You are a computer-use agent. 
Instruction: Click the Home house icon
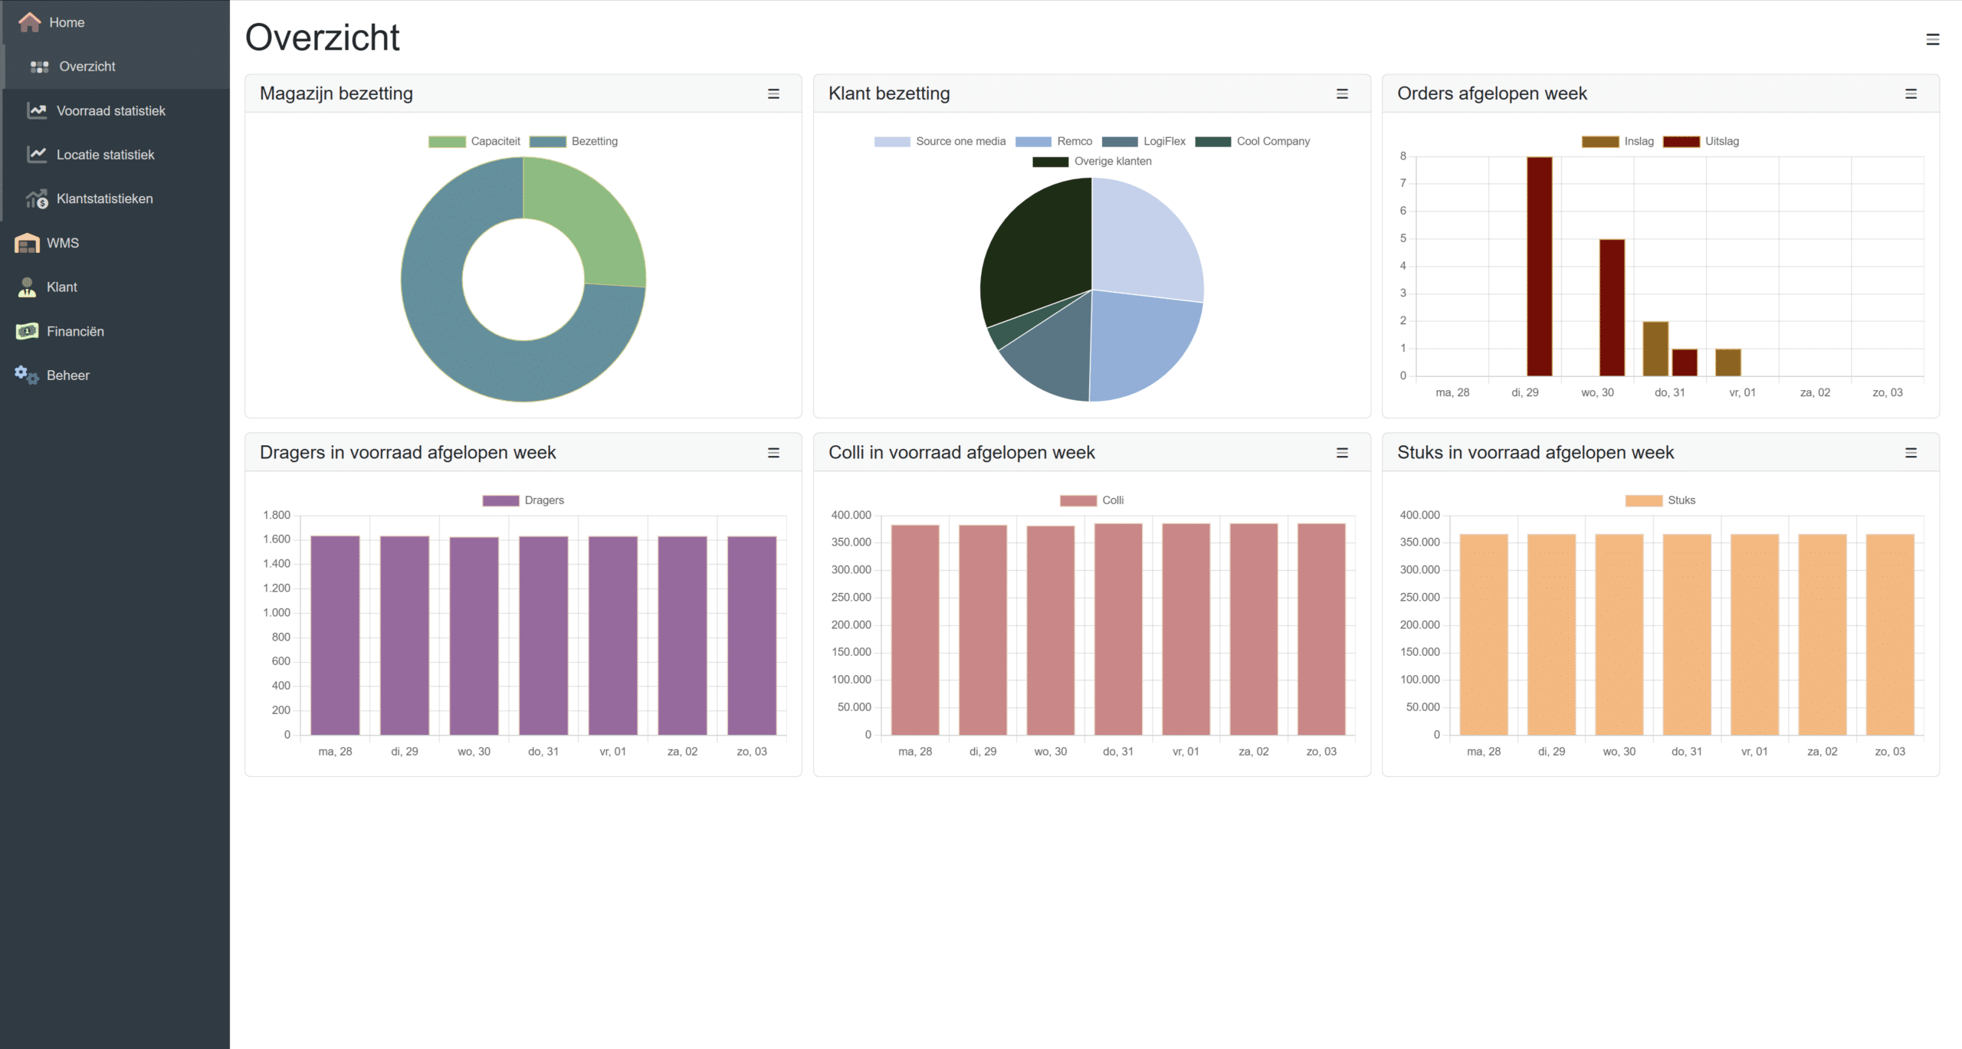click(29, 22)
